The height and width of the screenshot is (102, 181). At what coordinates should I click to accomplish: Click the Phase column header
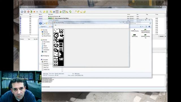click(x=157, y=14)
